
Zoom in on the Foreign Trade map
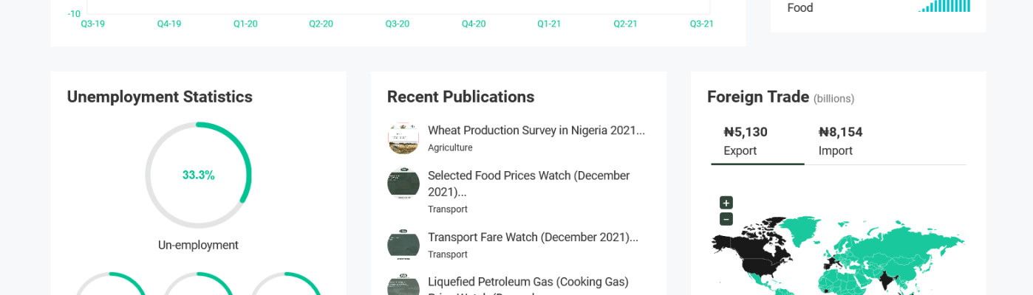point(726,203)
